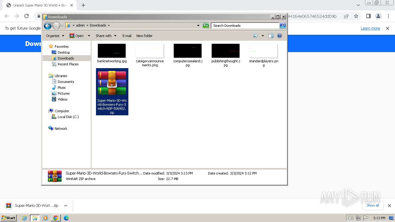Click Open in the Explorer toolbar
The width and height of the screenshot is (395, 222).
77,36
